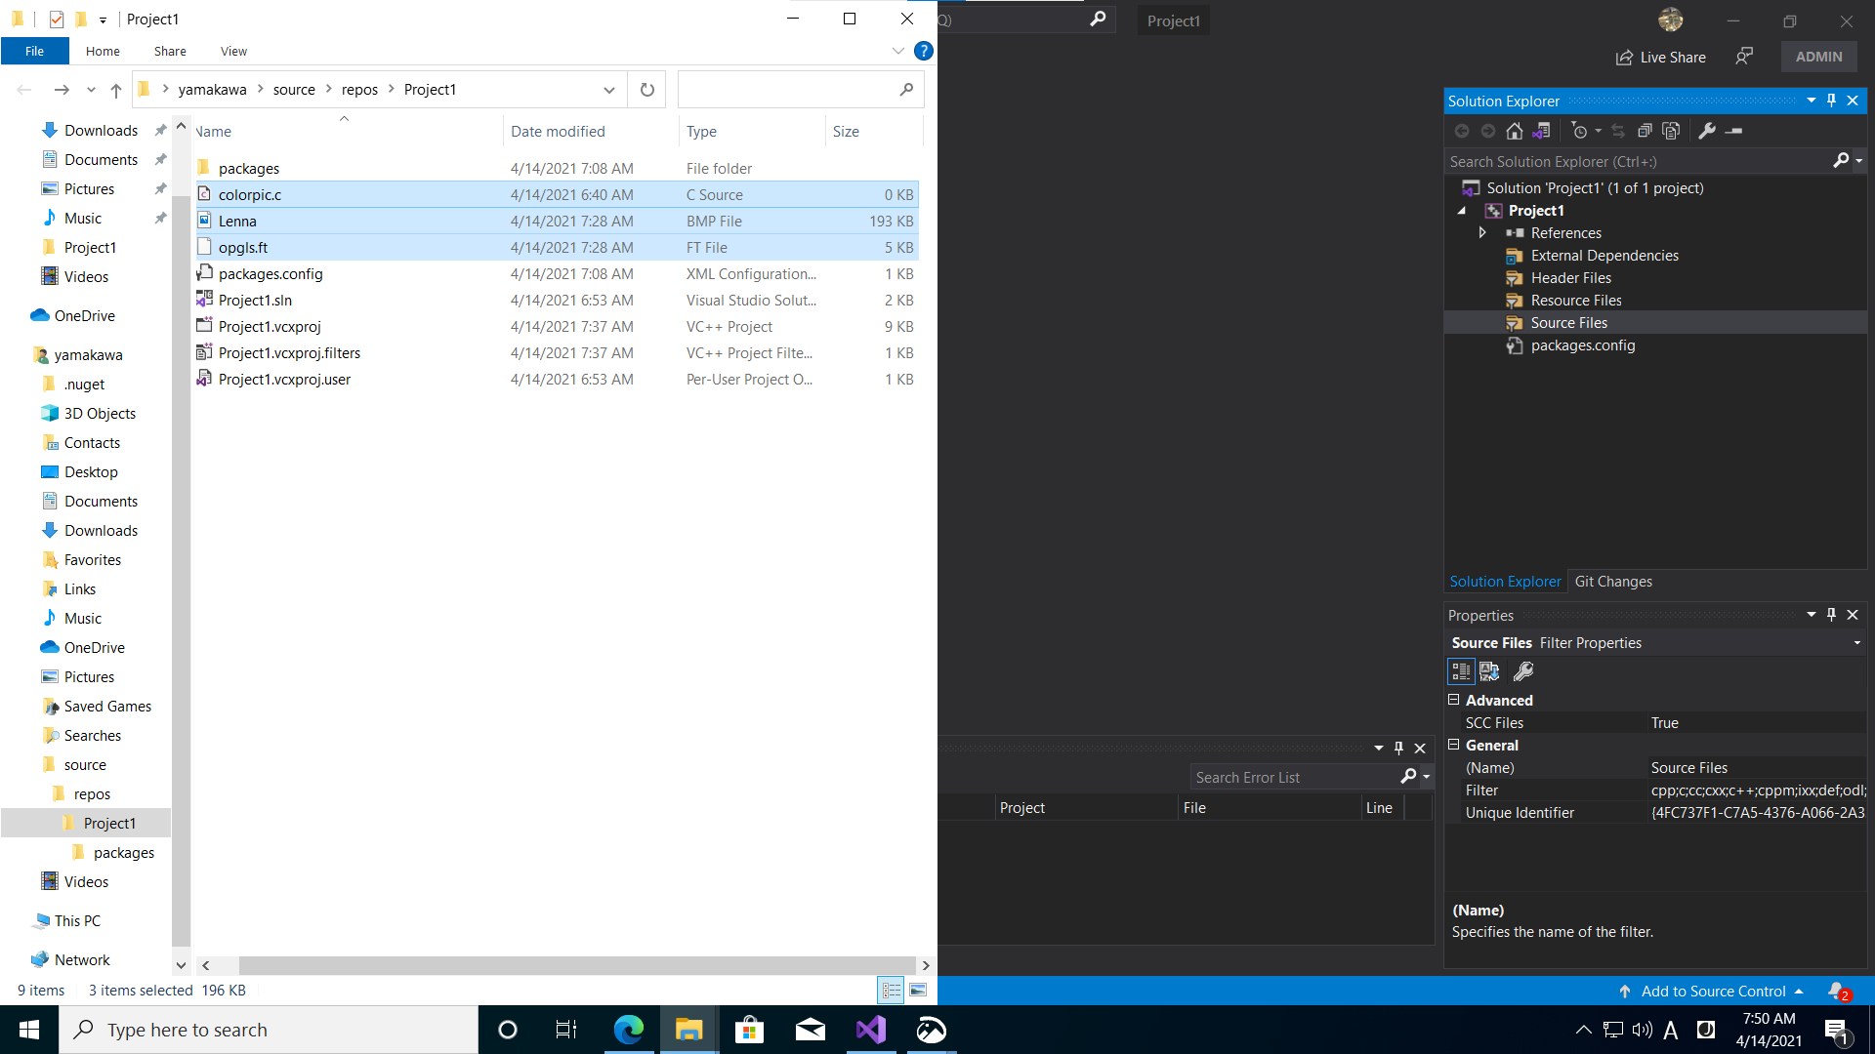Toggle Alphabetical sort in Properties panel
This screenshot has width=1875, height=1054.
[x=1489, y=671]
